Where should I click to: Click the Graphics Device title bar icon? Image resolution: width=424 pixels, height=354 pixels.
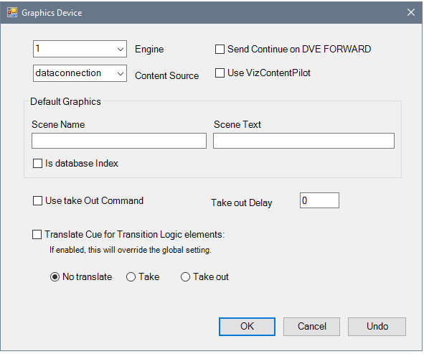pos(12,12)
